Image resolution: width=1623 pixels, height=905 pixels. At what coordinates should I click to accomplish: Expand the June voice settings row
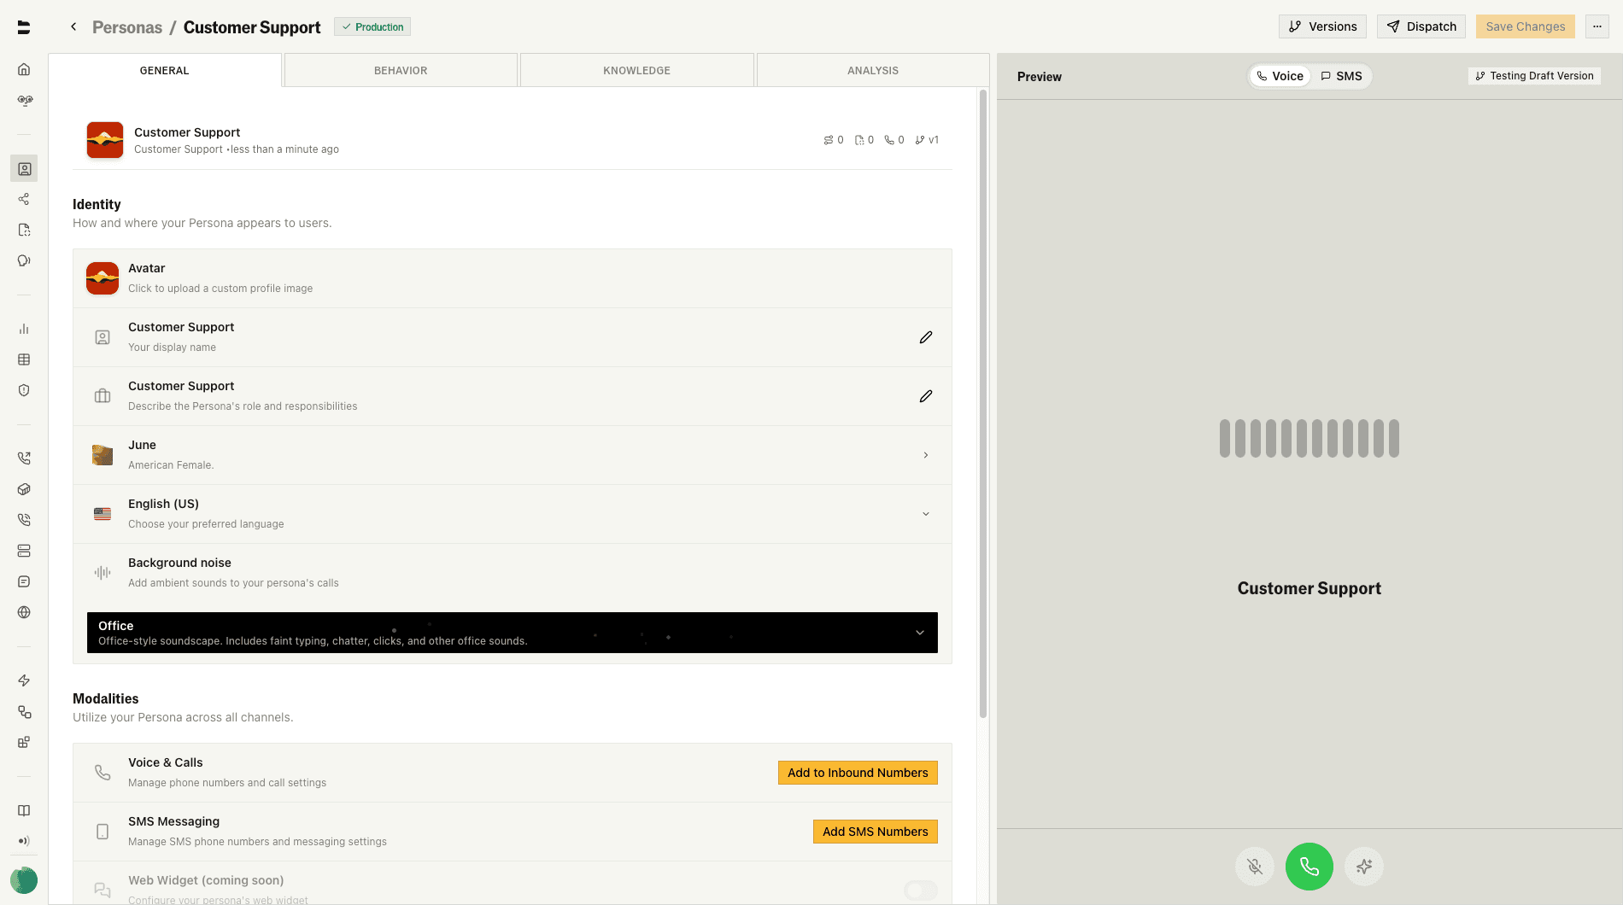[x=925, y=455]
